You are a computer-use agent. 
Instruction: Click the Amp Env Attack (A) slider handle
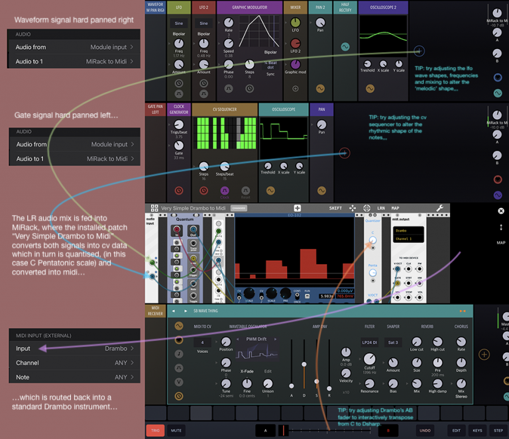click(291, 386)
